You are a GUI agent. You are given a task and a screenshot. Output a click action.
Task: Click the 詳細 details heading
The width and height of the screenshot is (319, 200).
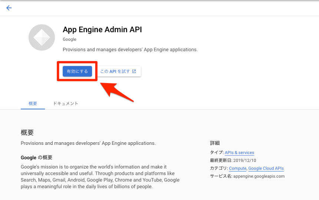(215, 143)
